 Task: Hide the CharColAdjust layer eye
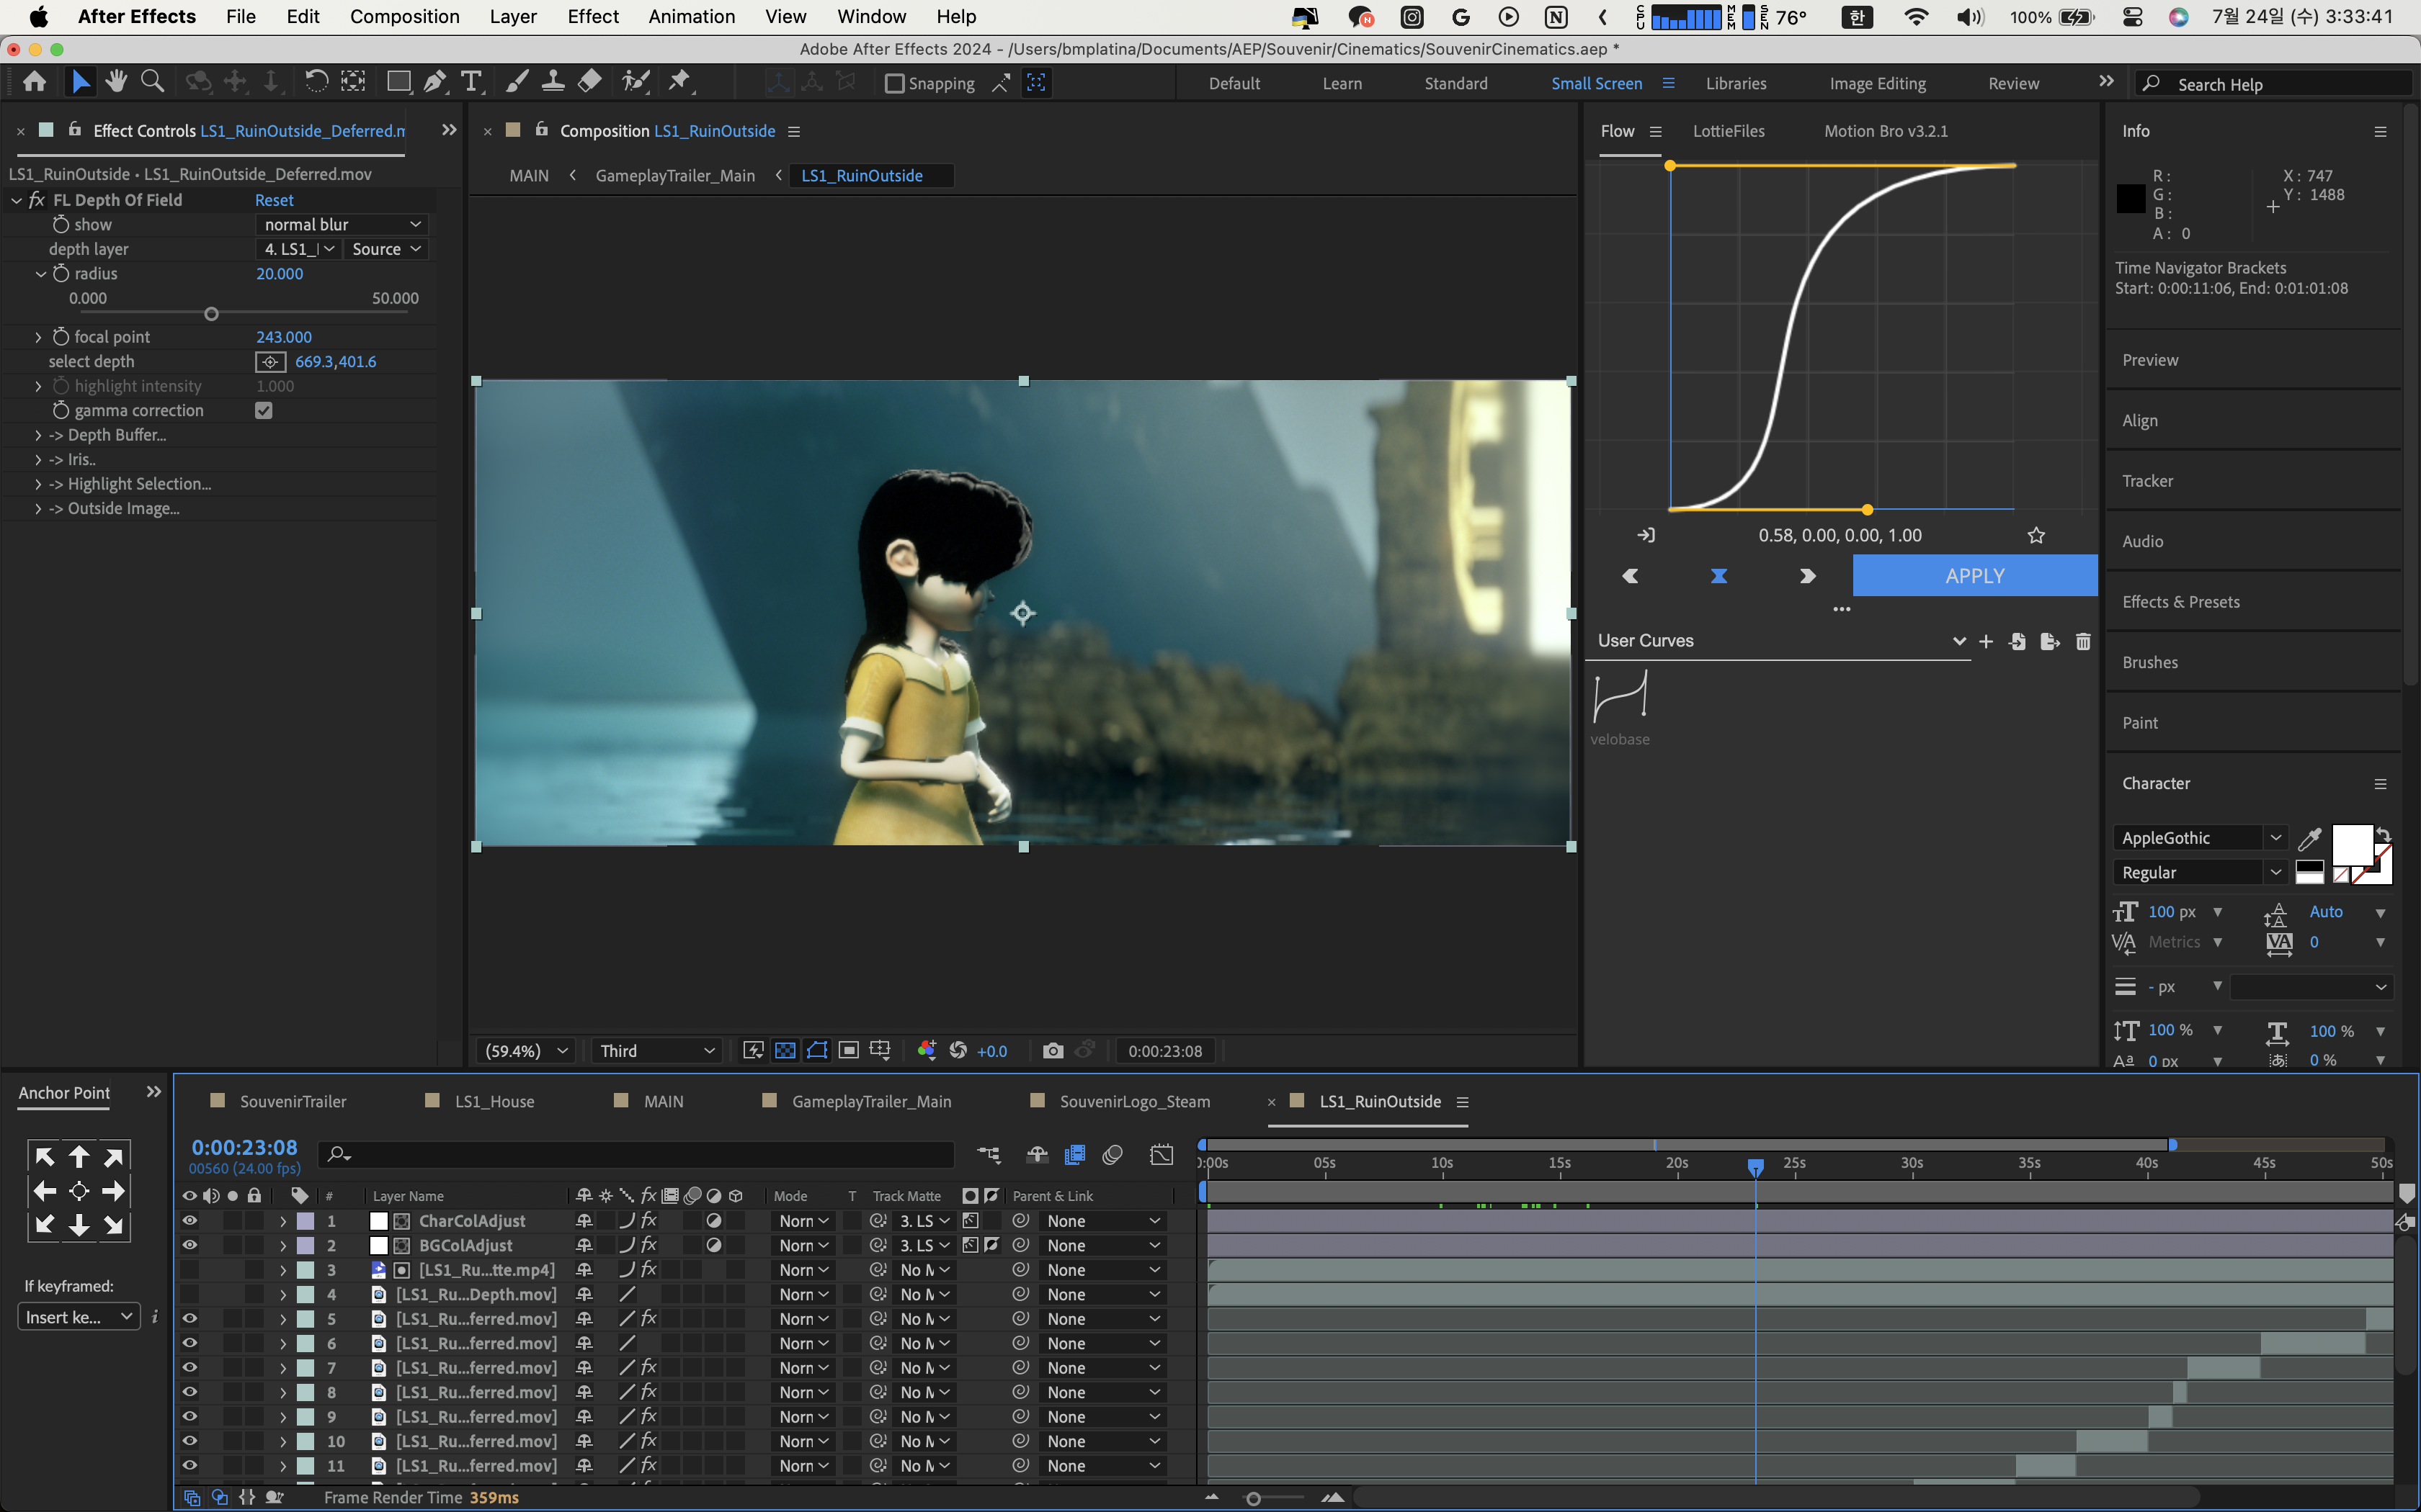click(x=189, y=1221)
